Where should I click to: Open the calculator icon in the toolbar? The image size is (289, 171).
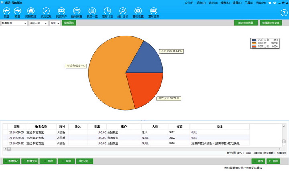(92, 11)
